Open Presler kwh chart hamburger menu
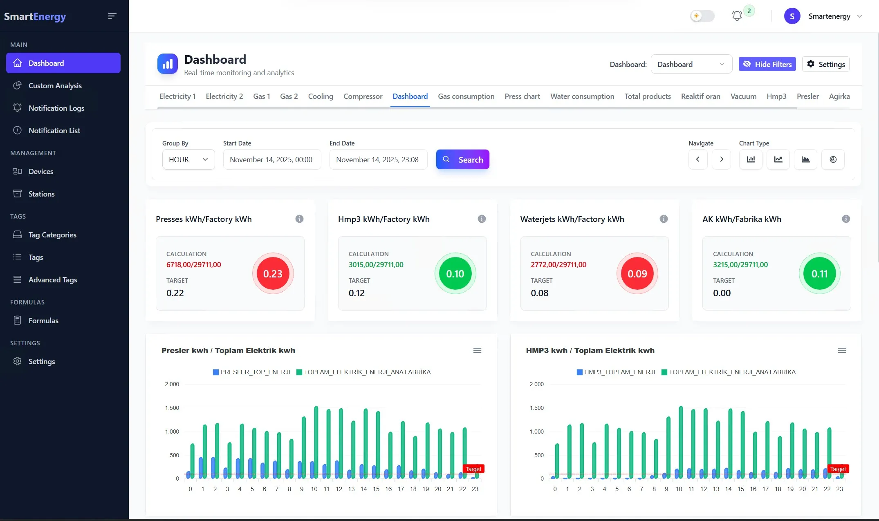 [x=477, y=351]
